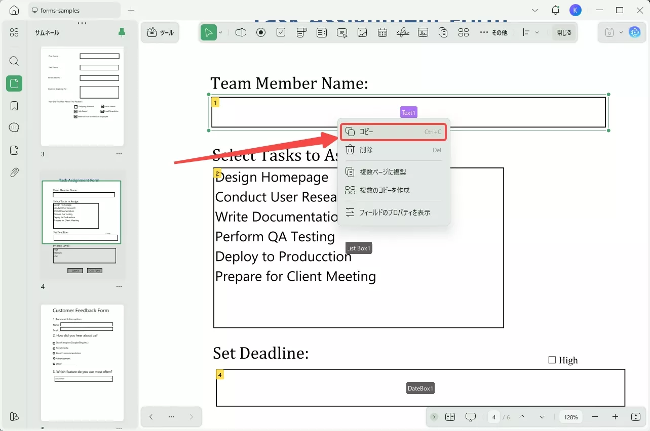Image resolution: width=650 pixels, height=431 pixels.
Task: Open a new tab with plus button
Action: [x=131, y=10]
